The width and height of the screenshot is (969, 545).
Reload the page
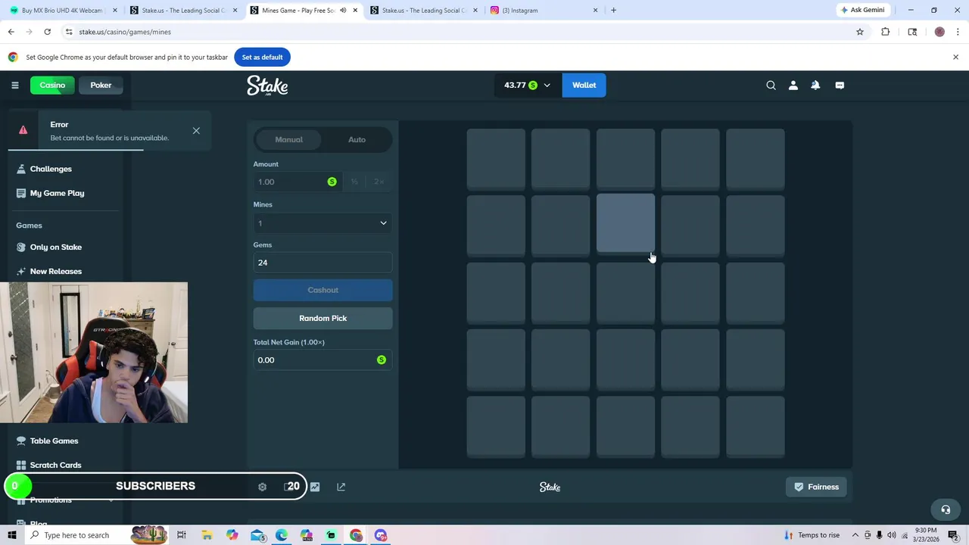click(47, 32)
